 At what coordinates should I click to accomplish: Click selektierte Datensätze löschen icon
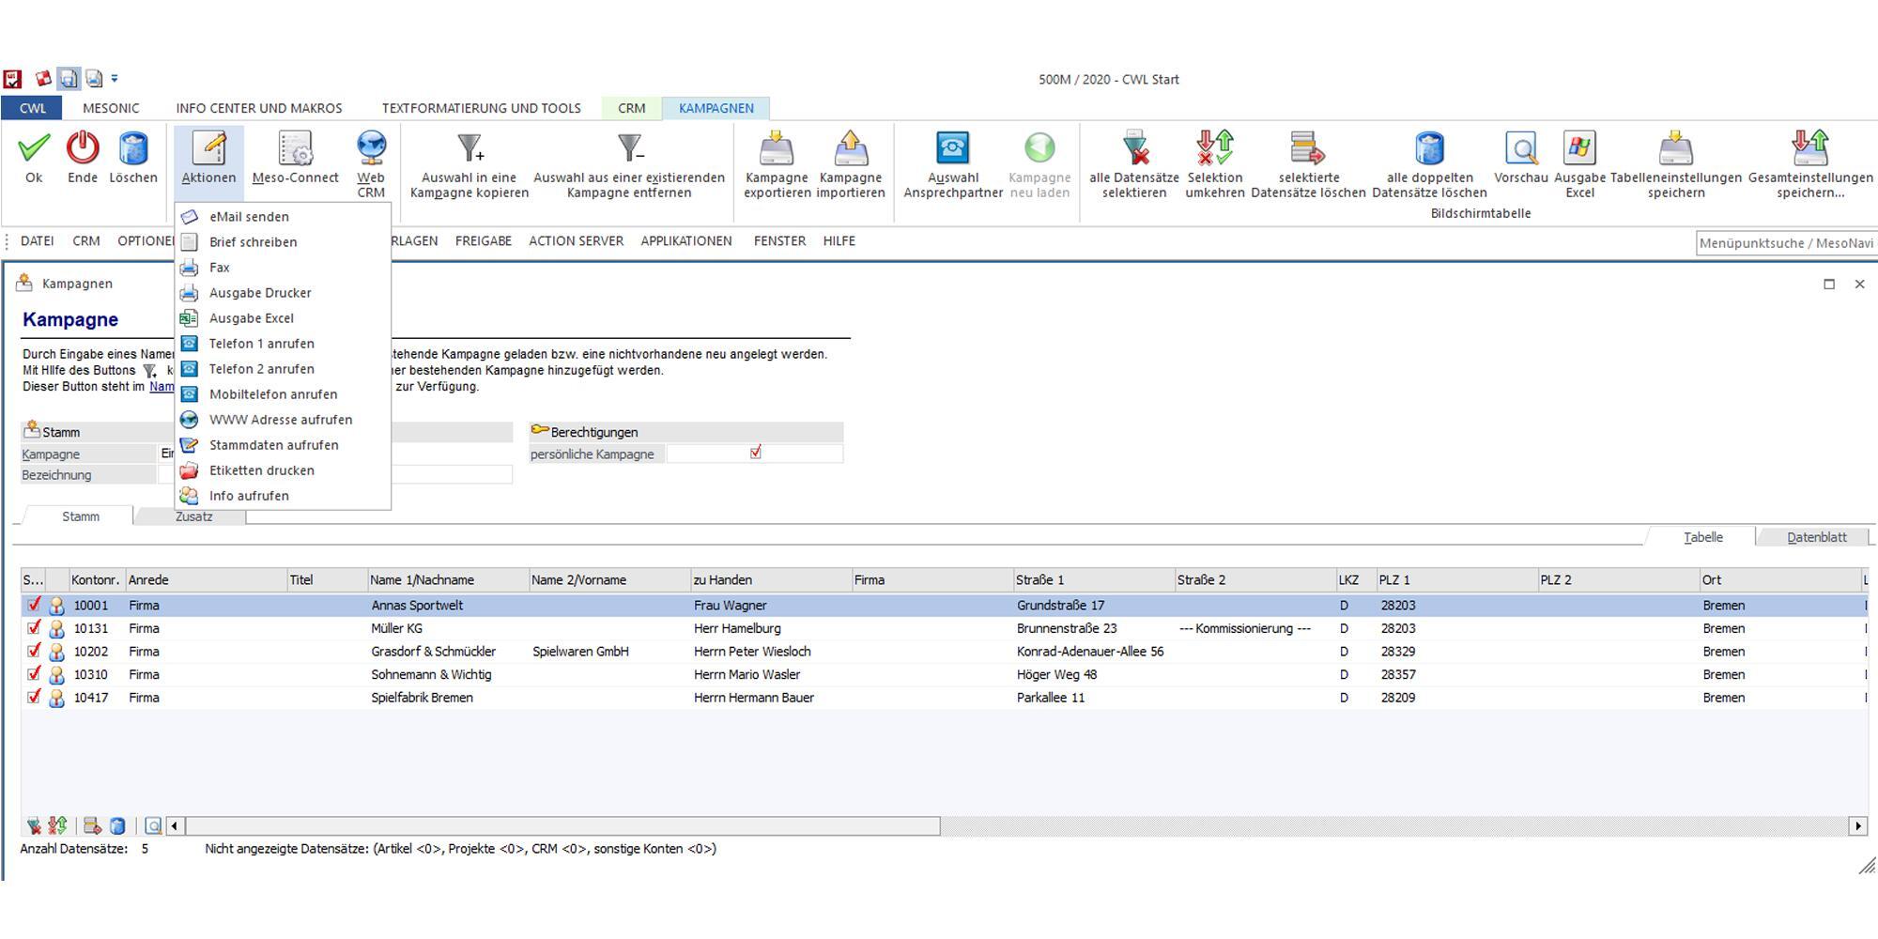click(1308, 148)
